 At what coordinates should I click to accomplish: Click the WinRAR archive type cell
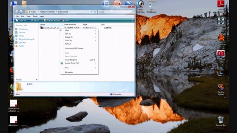tap(90, 28)
